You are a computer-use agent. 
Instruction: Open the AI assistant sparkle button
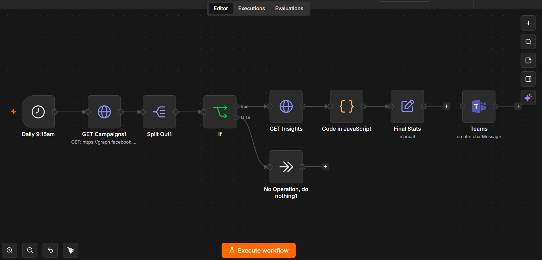(x=528, y=98)
